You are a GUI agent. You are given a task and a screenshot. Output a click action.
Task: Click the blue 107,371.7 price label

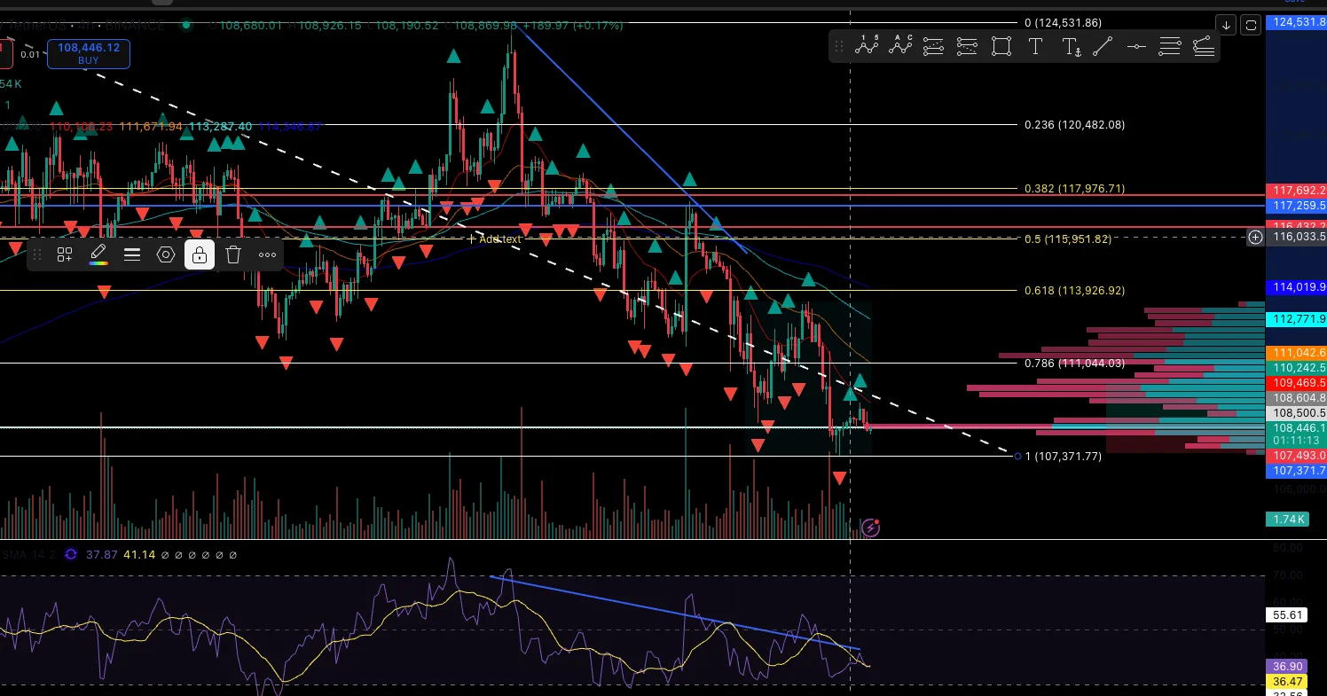click(1298, 471)
